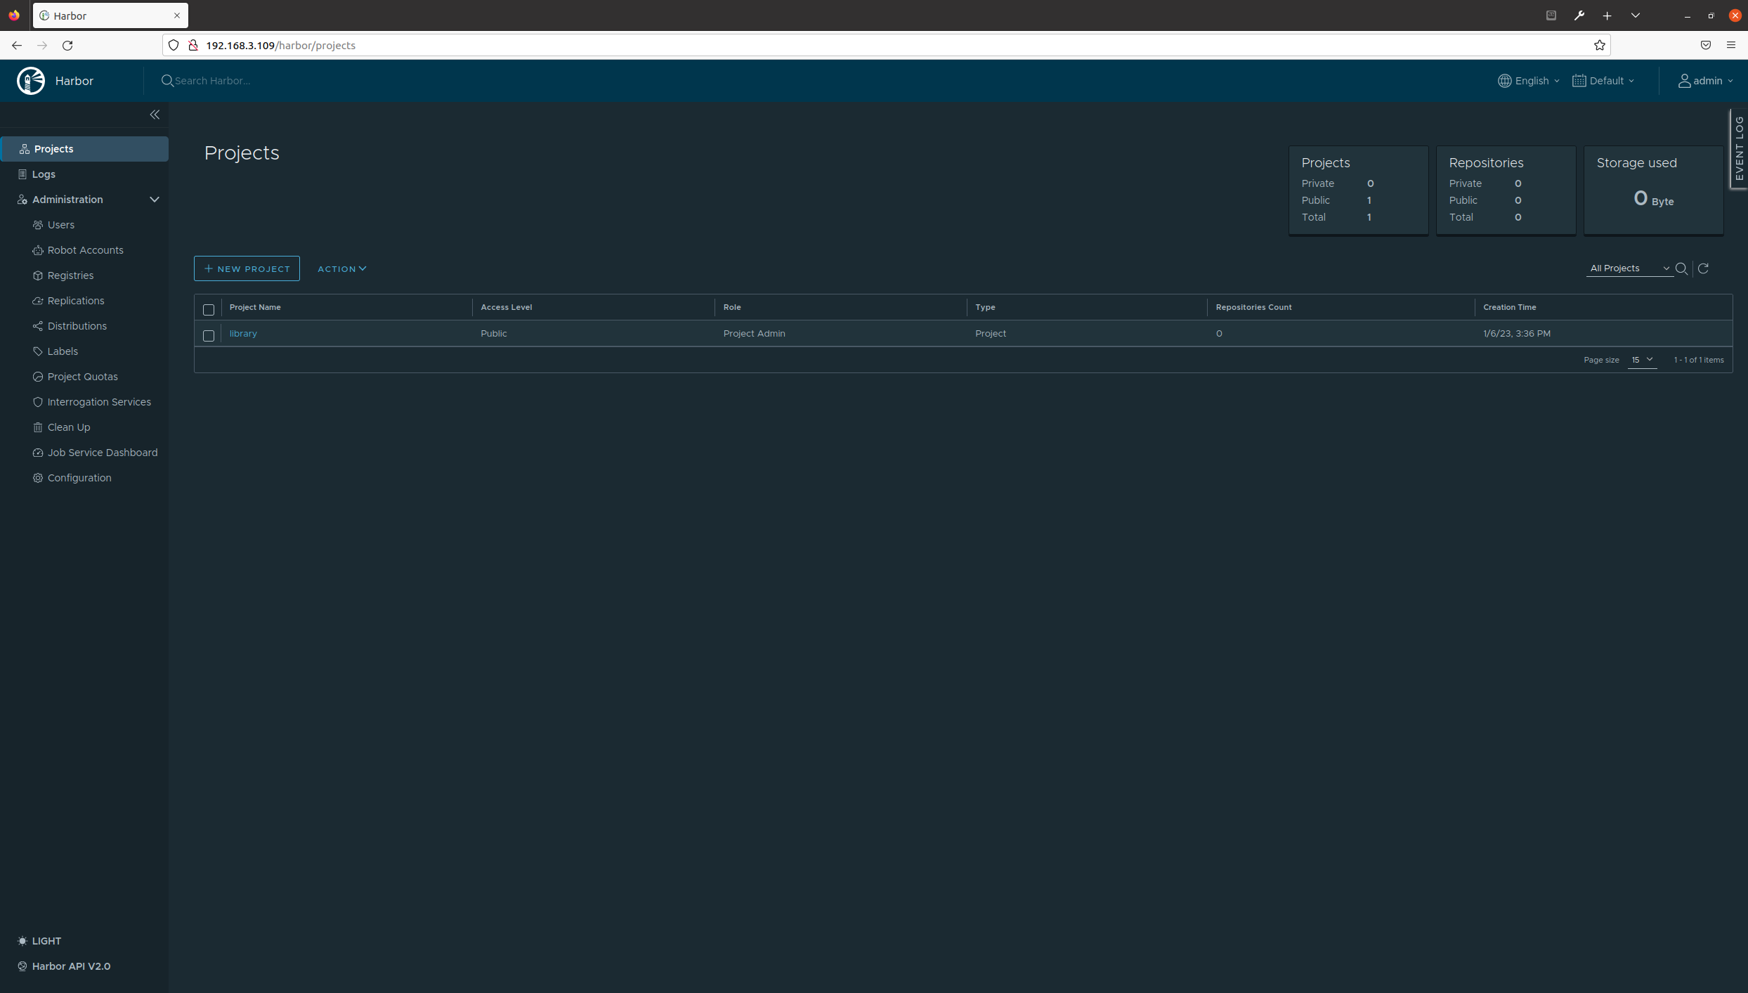Click the search magnifier icon in header
This screenshot has width=1748, height=993.
(167, 81)
